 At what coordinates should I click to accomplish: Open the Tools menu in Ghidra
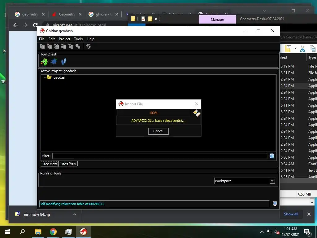pyautogui.click(x=78, y=39)
